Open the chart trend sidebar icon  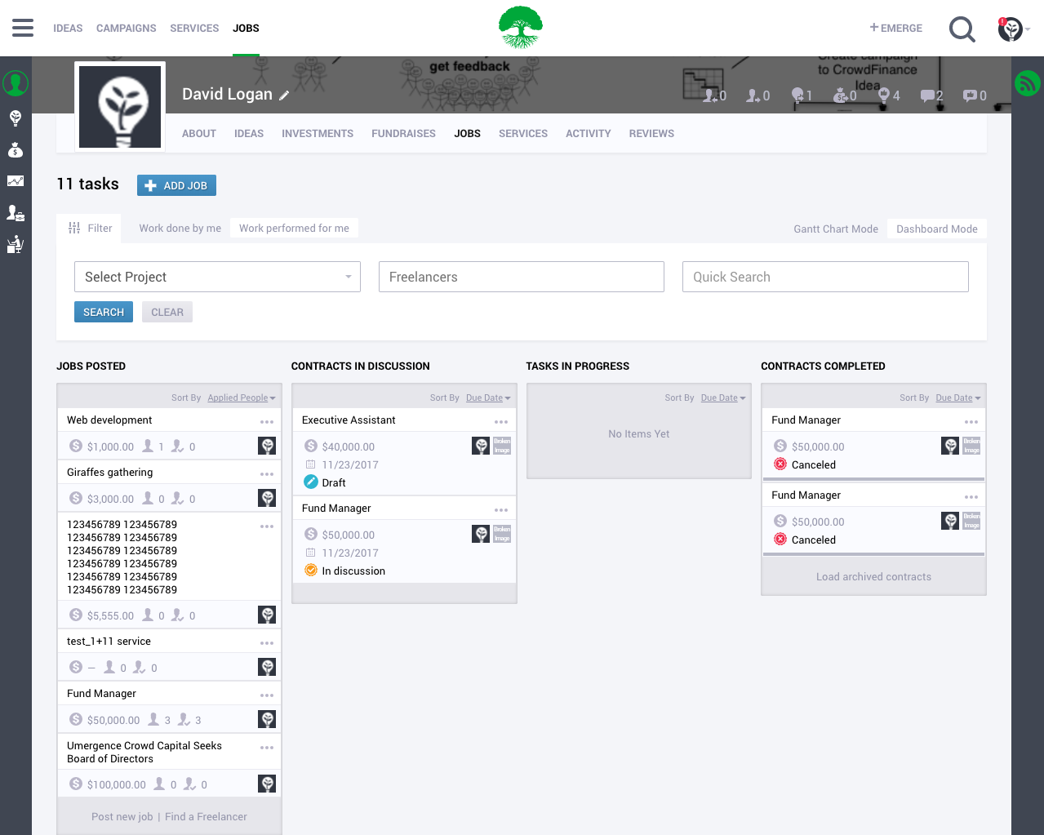[16, 181]
